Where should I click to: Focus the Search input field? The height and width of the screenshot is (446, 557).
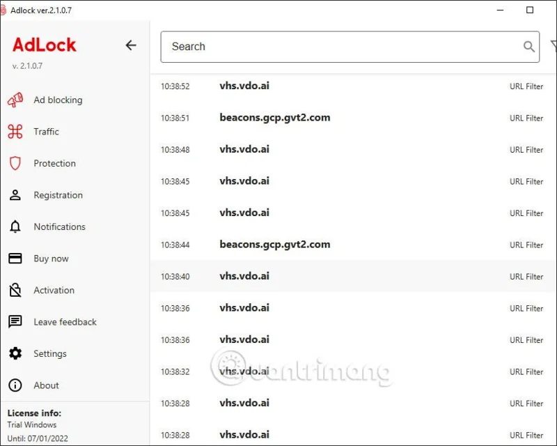pyautogui.click(x=350, y=47)
